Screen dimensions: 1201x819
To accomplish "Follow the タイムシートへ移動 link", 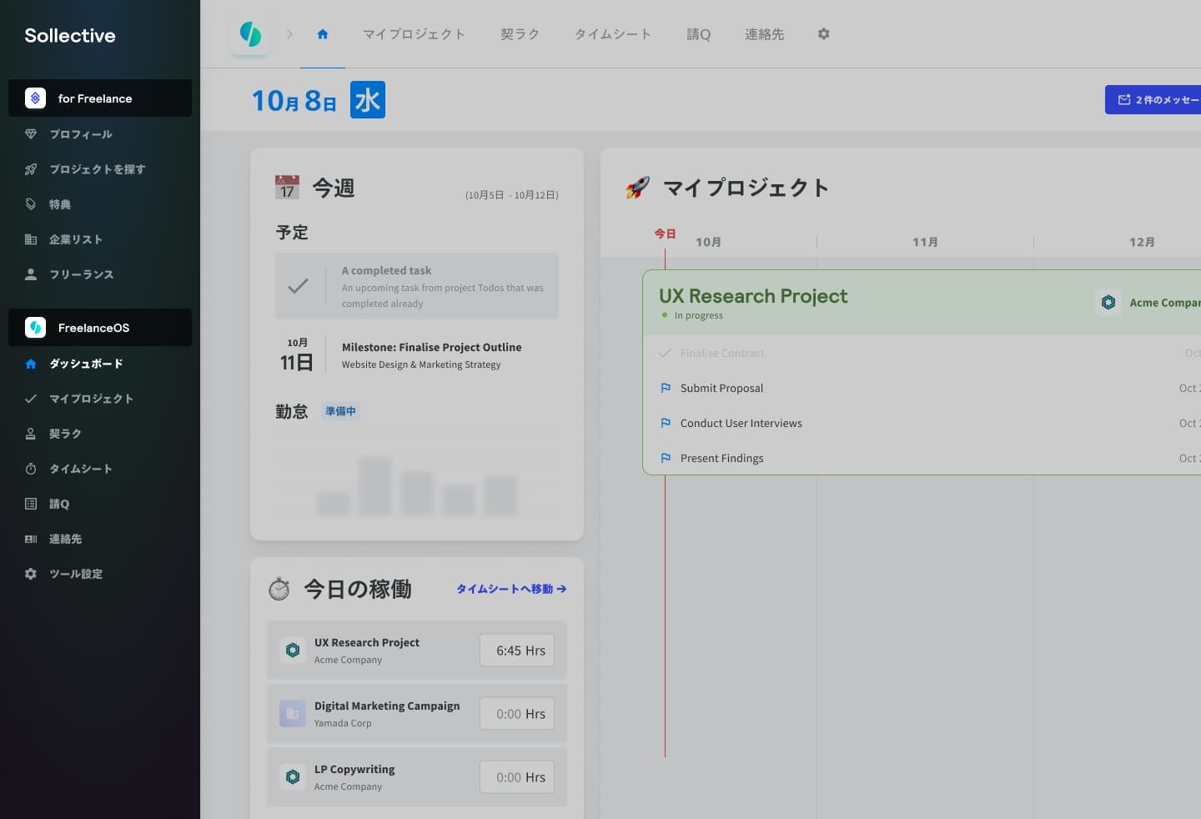I will (510, 589).
